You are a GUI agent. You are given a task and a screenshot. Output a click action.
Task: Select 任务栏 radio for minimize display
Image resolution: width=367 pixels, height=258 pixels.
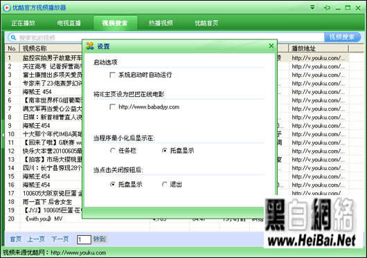(x=113, y=151)
